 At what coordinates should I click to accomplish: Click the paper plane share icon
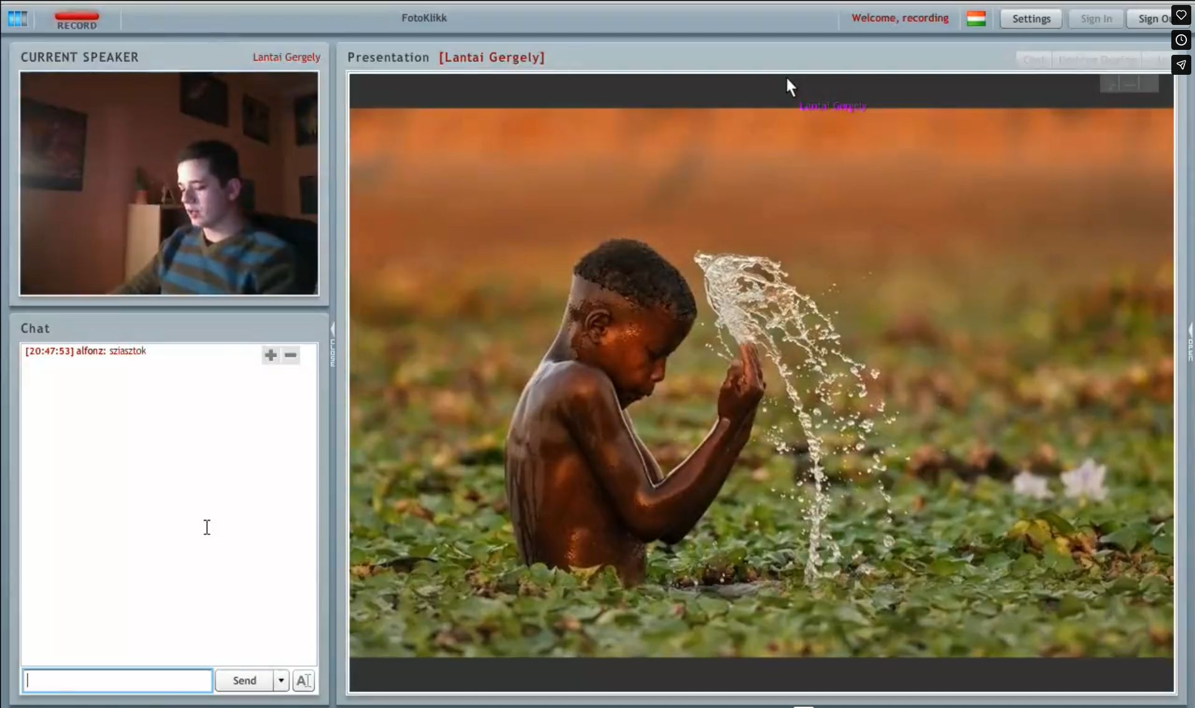click(1181, 65)
